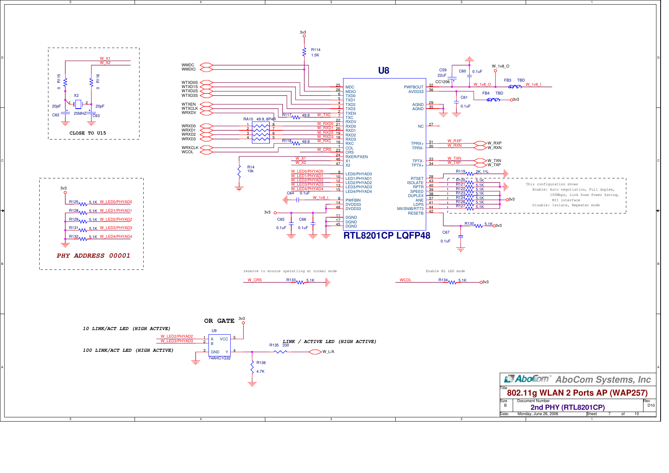This screenshot has height=473, width=669.
Task: Select the X2 crystal symbol
Action: [78, 104]
